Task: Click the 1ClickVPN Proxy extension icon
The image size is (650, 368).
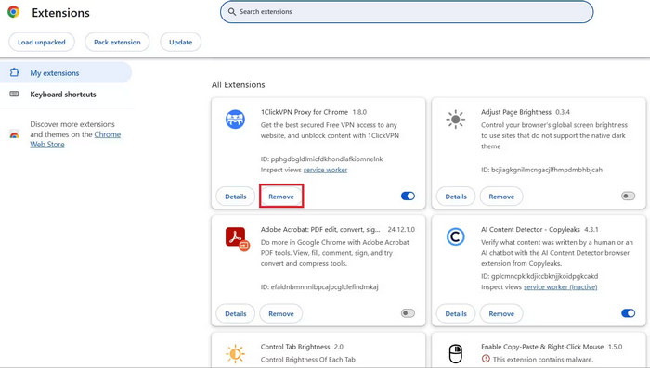Action: pos(235,120)
